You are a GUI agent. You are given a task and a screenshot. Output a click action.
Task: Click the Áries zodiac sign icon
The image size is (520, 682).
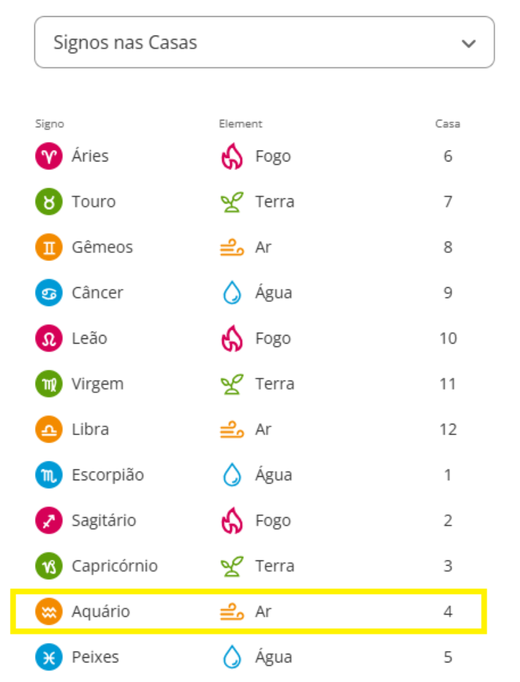[48, 157]
